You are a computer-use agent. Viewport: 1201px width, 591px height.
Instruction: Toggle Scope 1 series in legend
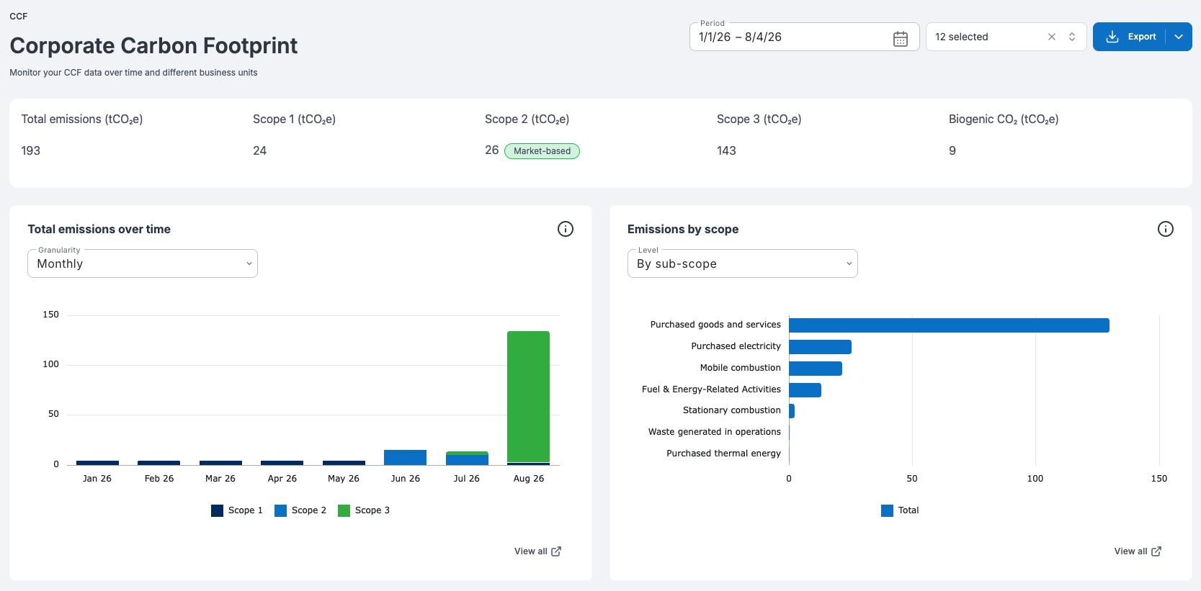click(236, 510)
